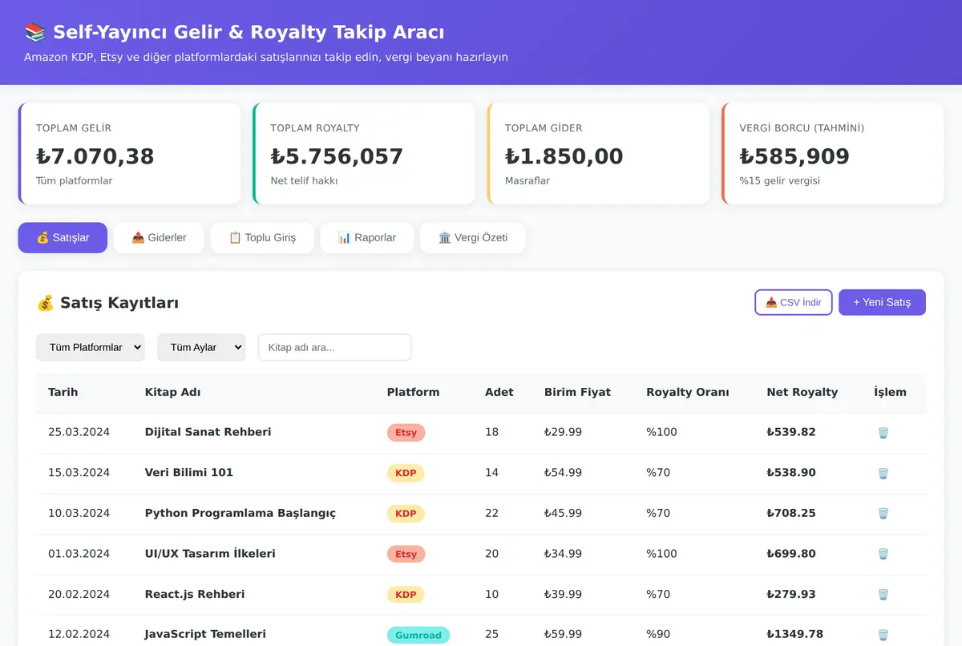Viewport: 962px width, 646px height.
Task: Click the net royalty value ₺538.90
Action: (x=791, y=473)
